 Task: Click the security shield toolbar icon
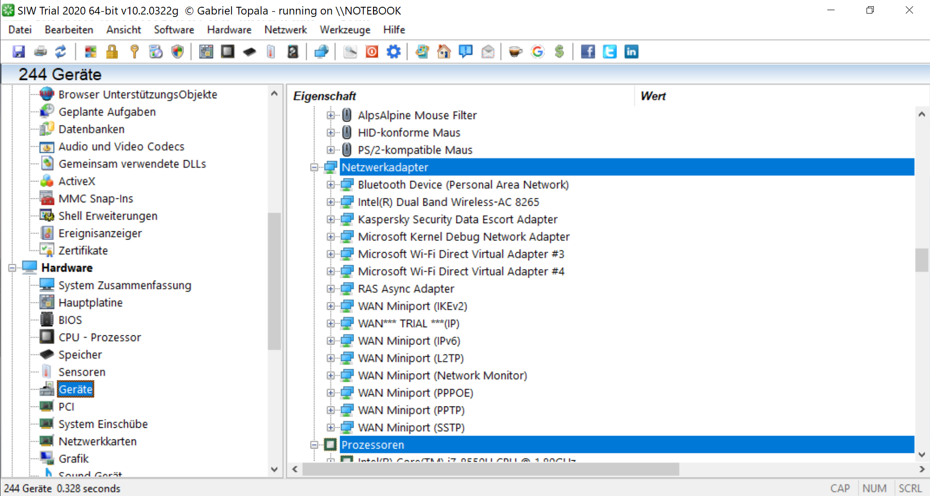178,52
